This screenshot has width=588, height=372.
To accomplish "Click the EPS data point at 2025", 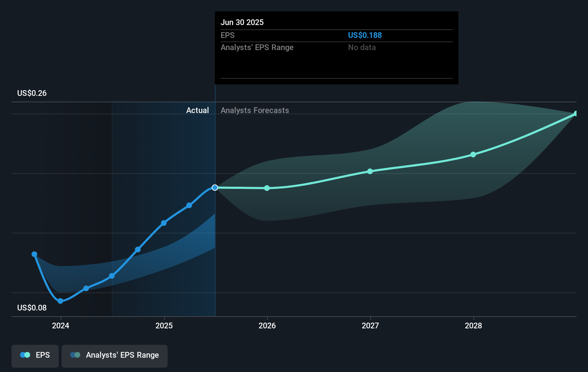I will tap(164, 223).
